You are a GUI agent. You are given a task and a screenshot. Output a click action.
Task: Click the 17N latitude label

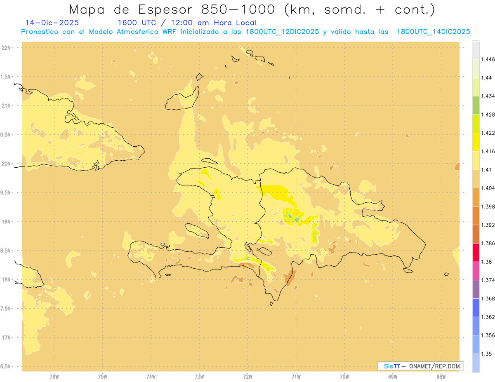point(7,337)
